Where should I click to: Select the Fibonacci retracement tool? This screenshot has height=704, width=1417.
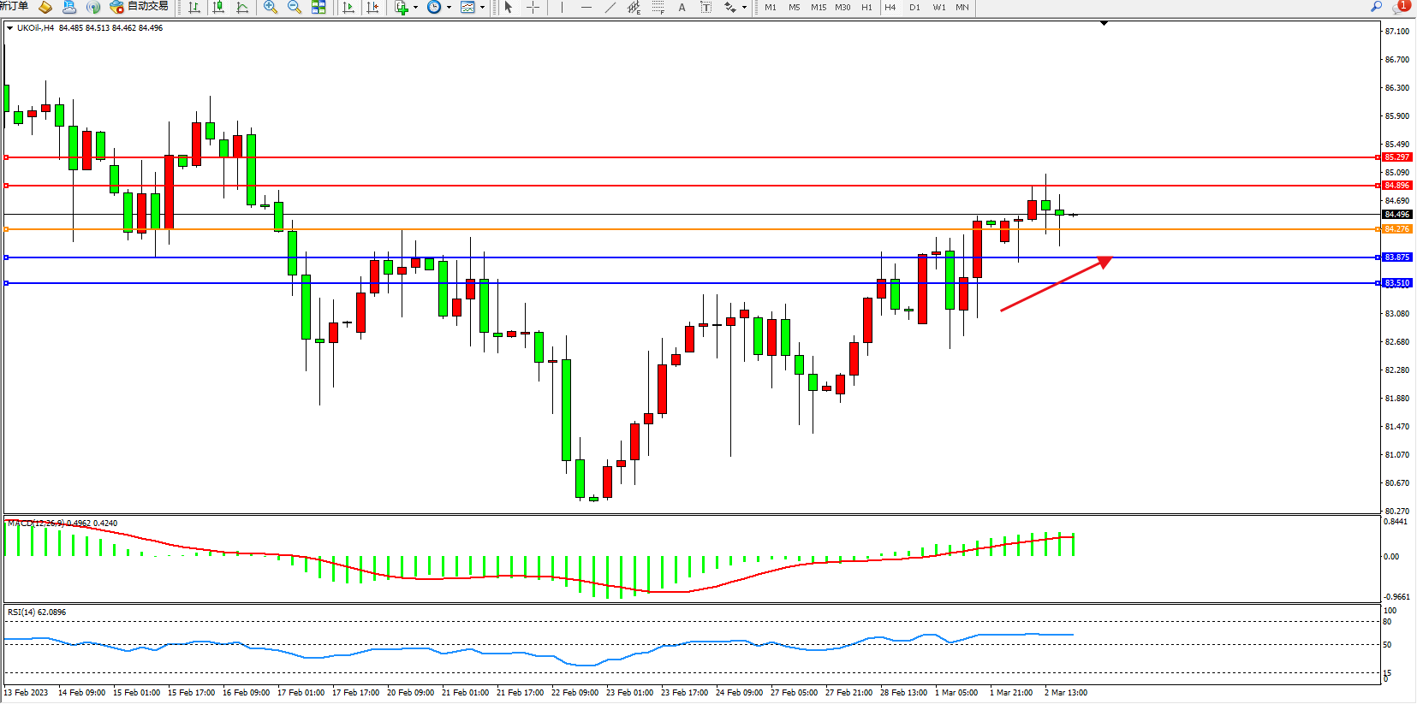tap(658, 8)
